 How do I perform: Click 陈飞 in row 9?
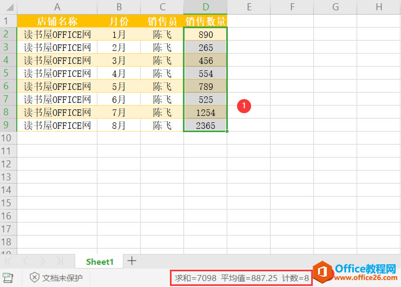[x=162, y=125]
